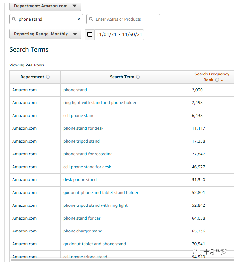This screenshot has height=262, width=234.
Task: Select rank value 2,498
Action: click(197, 103)
